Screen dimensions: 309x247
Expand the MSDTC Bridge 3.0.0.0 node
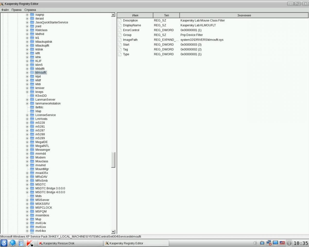[27, 188]
